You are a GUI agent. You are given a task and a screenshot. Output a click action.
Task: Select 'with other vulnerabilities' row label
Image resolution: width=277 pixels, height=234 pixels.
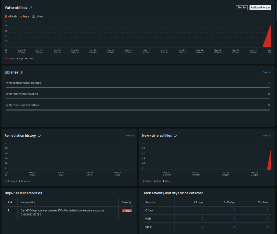pyautogui.click(x=22, y=105)
